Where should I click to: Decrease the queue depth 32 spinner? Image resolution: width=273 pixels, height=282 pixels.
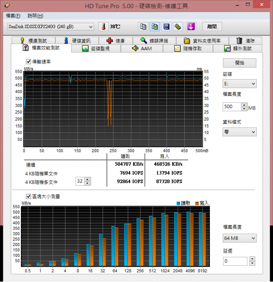pyautogui.click(x=87, y=183)
